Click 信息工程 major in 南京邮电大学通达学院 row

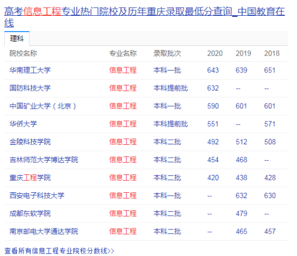pyautogui.click(x=123, y=231)
